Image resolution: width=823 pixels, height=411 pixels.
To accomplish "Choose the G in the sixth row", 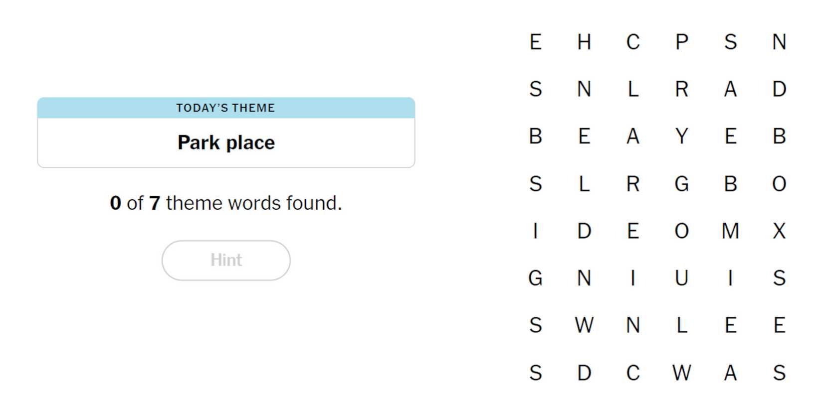I will (536, 278).
